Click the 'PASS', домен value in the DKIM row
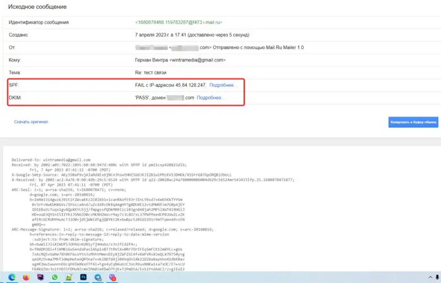The height and width of the screenshot is (283, 441). [164, 98]
